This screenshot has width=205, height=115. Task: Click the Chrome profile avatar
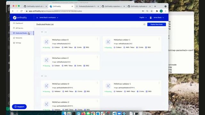pos(161,11)
